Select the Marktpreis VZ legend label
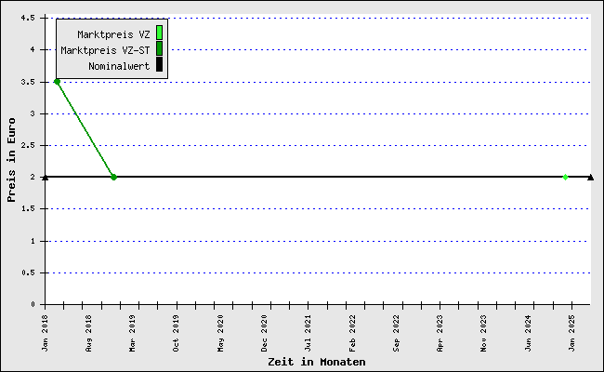The image size is (604, 372). (113, 34)
